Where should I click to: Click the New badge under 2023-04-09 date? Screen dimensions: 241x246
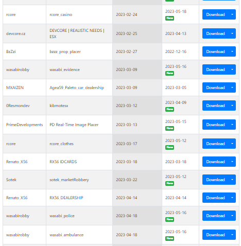169,109
